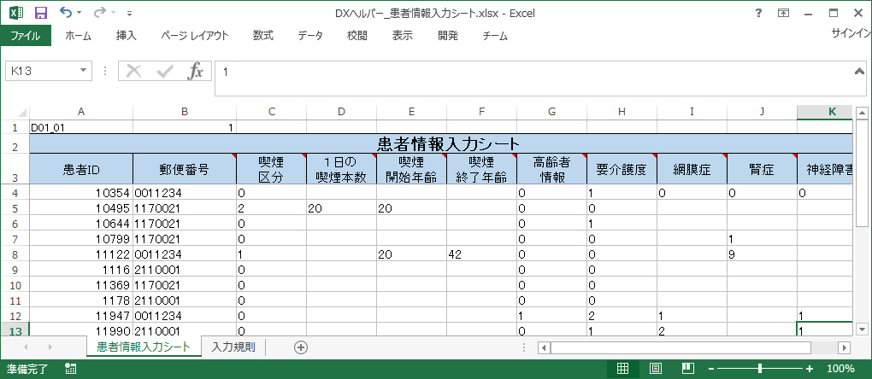Switch to Page Break Preview icon

(685, 369)
